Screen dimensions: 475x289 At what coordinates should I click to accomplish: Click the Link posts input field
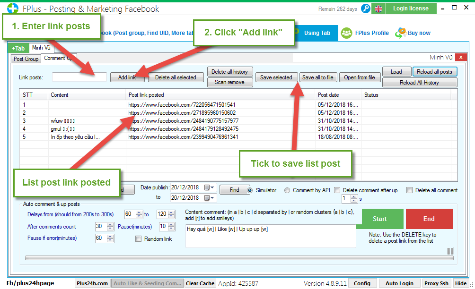pyautogui.click(x=79, y=77)
